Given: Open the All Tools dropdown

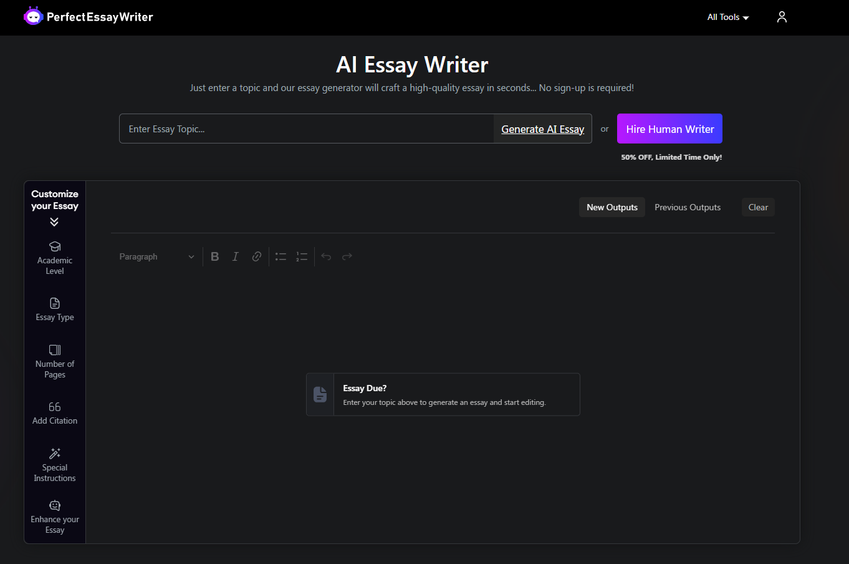Looking at the screenshot, I should [727, 17].
